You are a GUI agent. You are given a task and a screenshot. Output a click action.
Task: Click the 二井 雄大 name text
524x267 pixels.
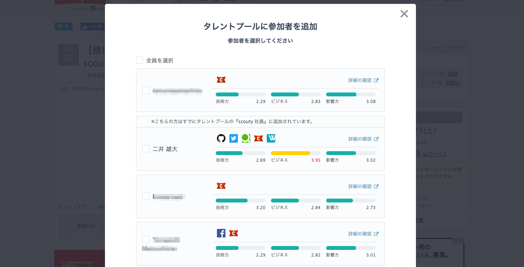165,149
